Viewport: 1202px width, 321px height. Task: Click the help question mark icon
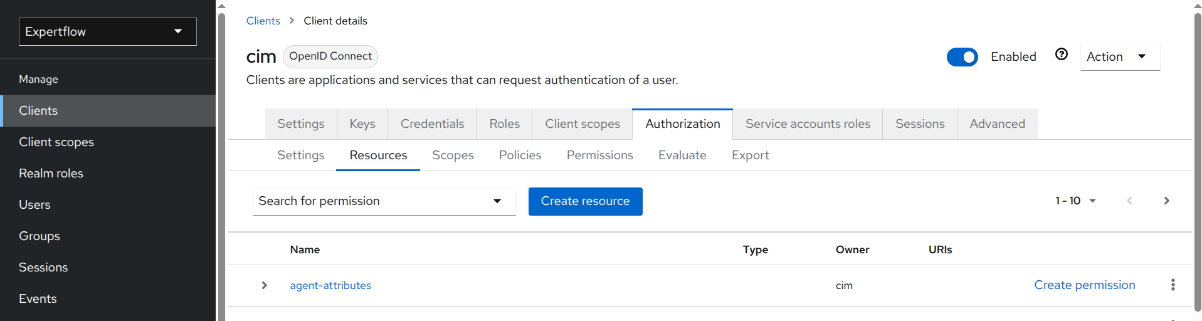[1061, 55]
